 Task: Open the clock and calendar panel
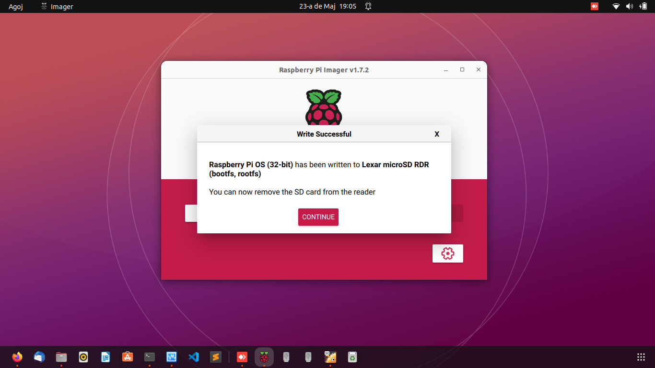327,6
